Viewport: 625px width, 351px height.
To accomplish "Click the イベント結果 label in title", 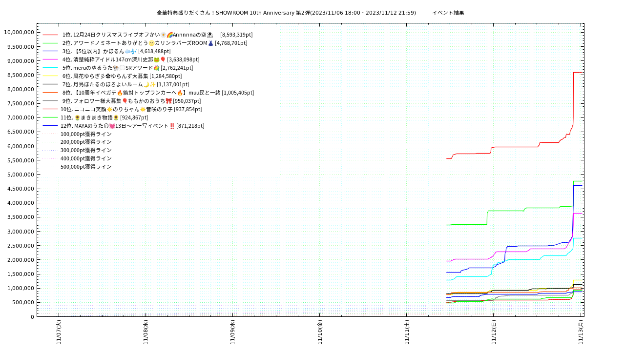I will click(x=448, y=13).
